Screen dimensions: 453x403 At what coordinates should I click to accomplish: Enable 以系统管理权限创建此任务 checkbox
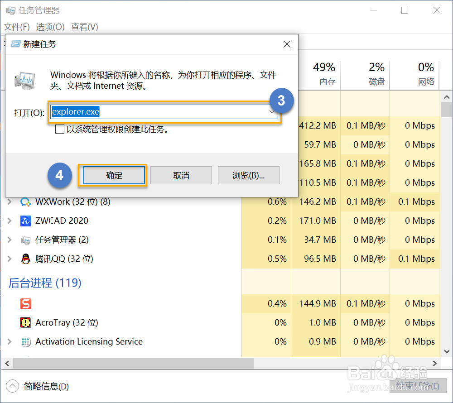[59, 129]
